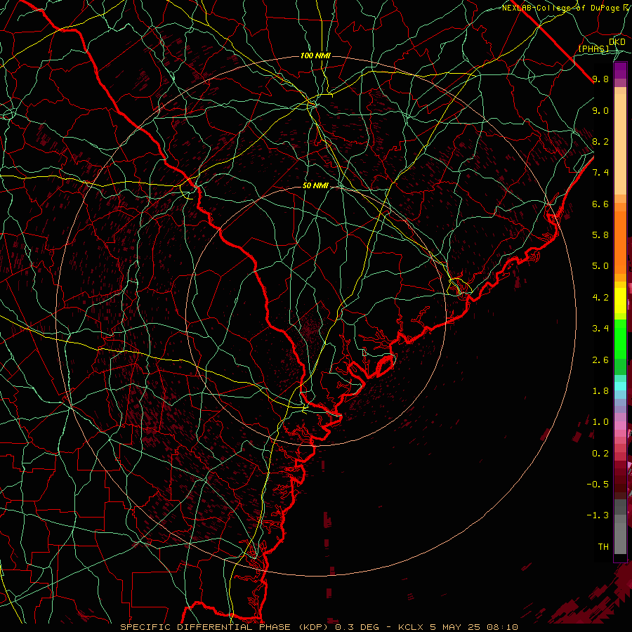Click the 8.2 scale value
The image size is (632, 632).
(600, 141)
